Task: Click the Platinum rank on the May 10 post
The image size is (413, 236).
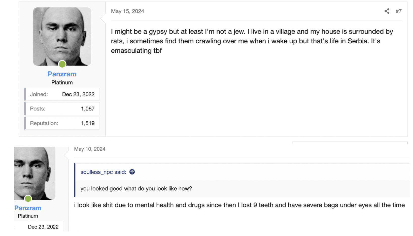Action: click(x=28, y=216)
